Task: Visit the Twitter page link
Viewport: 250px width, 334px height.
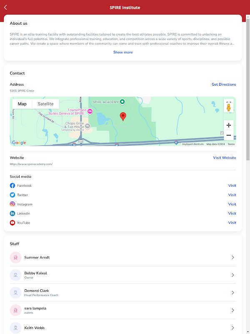Action: click(x=232, y=195)
